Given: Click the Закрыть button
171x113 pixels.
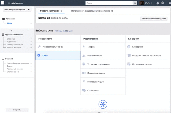Looking at the screenshot, I should 17,110.
